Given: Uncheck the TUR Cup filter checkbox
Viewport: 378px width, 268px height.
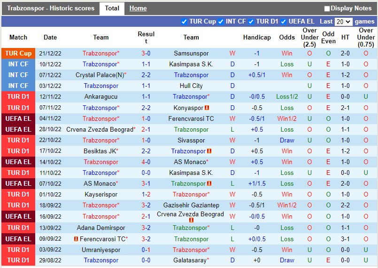Looking at the screenshot, I should 184,22.
